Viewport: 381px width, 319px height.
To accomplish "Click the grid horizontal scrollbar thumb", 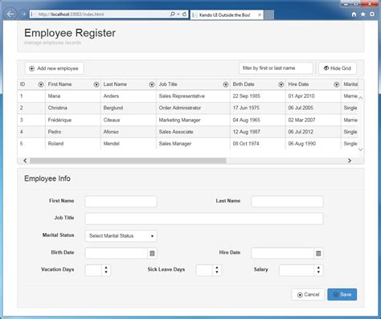I will tap(128, 161).
